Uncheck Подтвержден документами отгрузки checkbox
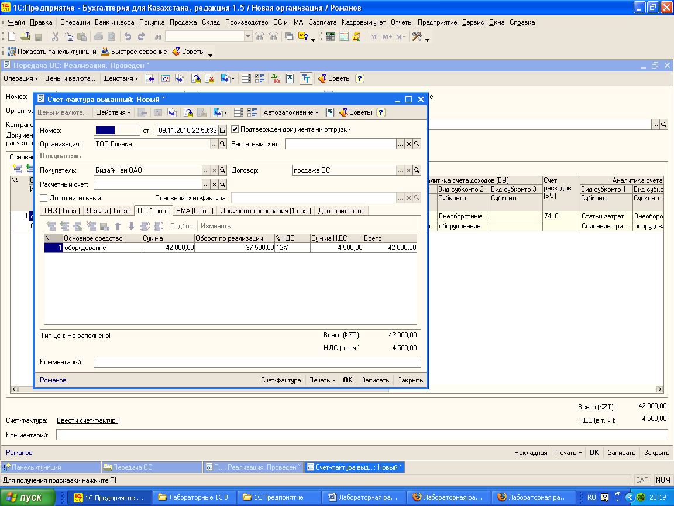 [235, 129]
